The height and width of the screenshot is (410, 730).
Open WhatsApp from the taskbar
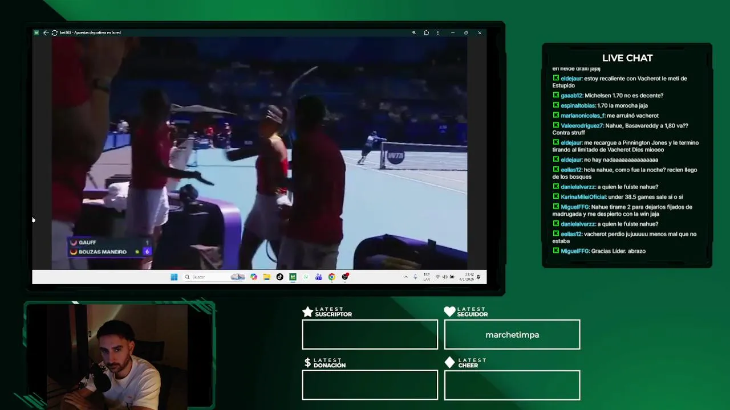[x=306, y=277]
